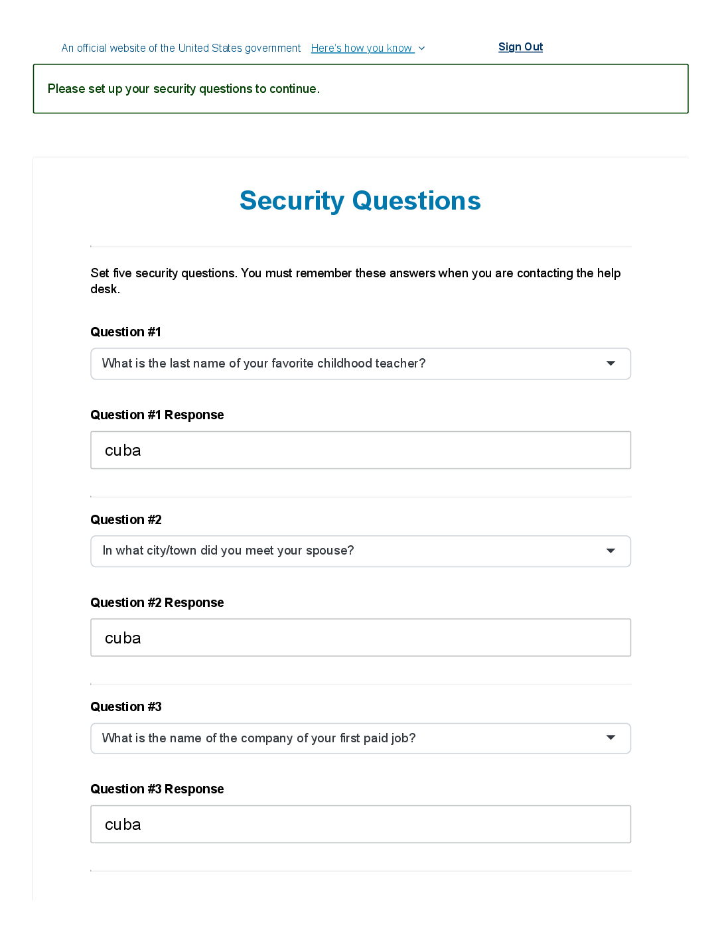Click the "Question #1" label
Image resolution: width=722 pixels, height=934 pixels.
tap(125, 332)
